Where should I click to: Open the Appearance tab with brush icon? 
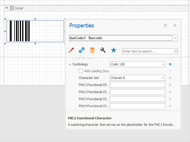71,50
